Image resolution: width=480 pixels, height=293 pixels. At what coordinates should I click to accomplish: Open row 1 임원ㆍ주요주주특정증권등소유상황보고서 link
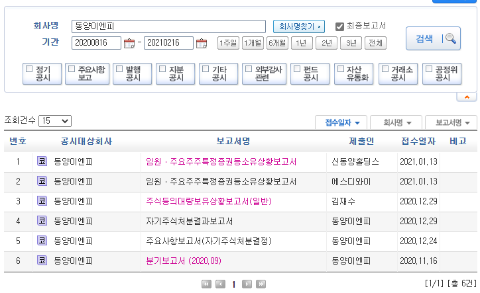click(x=221, y=161)
